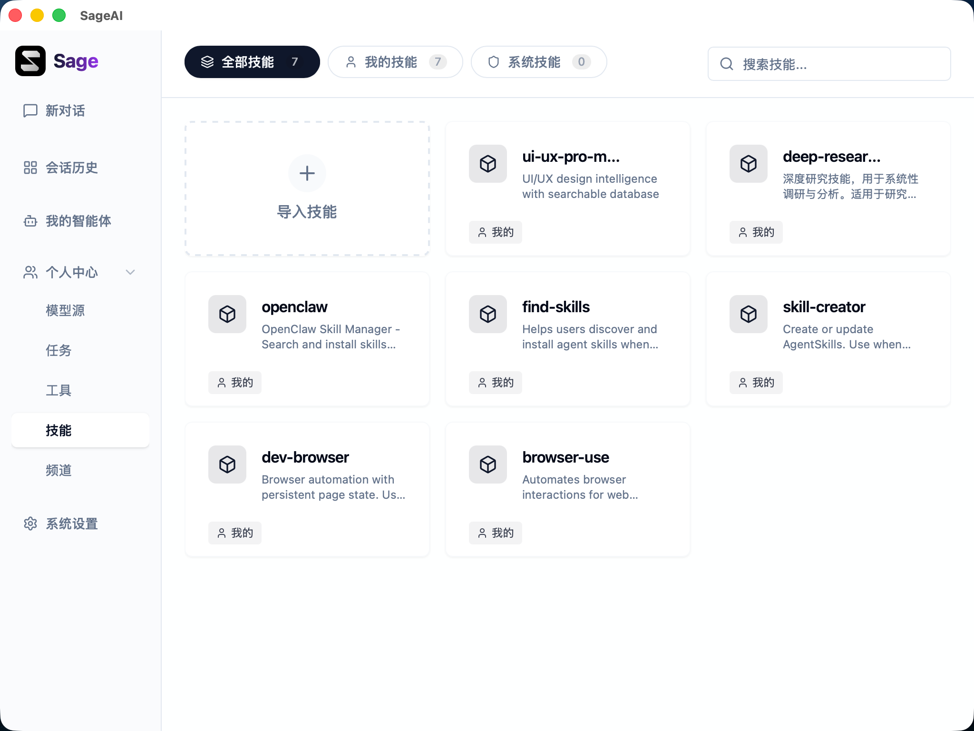Viewport: 974px width, 731px height.
Task: Select 全部技能 tab
Action: pos(252,62)
